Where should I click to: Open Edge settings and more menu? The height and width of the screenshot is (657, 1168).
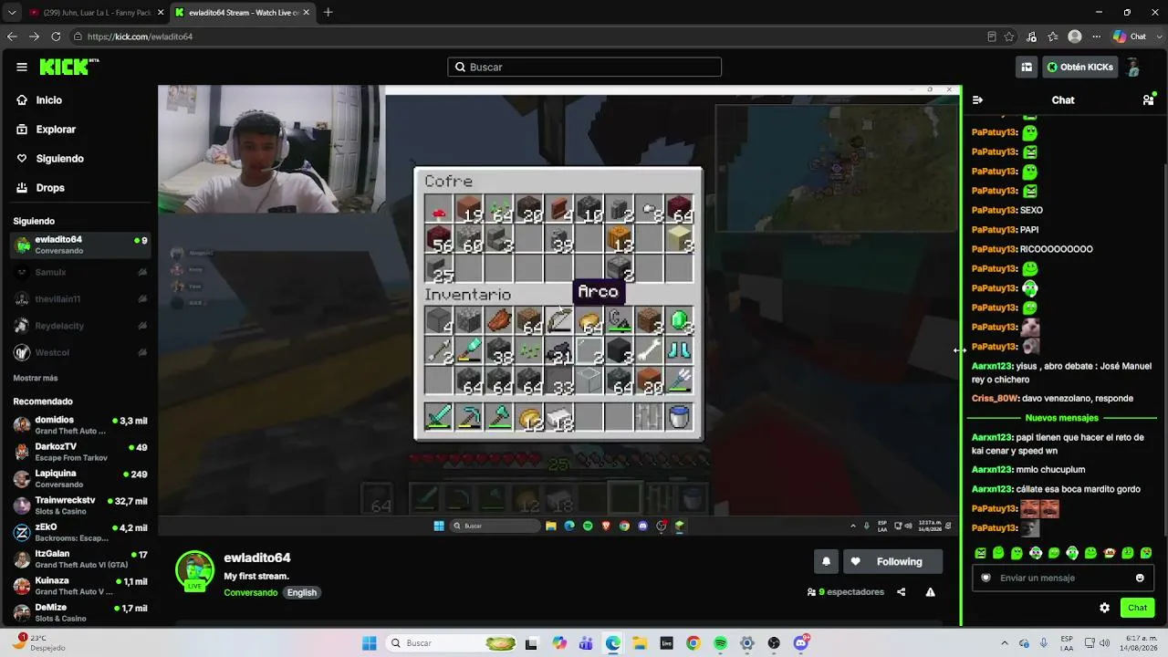(x=1095, y=36)
